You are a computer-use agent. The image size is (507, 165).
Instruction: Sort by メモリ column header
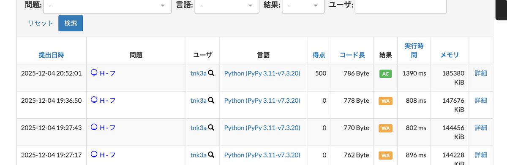click(x=450, y=55)
